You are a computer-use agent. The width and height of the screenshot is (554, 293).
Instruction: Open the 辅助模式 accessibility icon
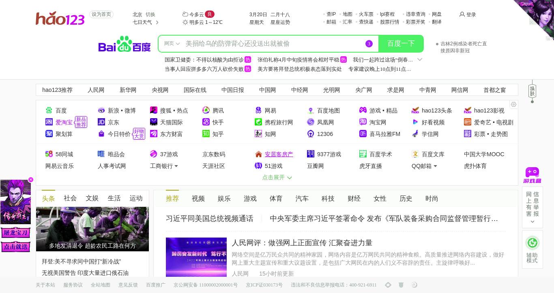click(x=532, y=243)
